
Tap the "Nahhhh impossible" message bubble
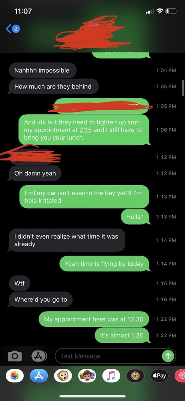tap(42, 70)
